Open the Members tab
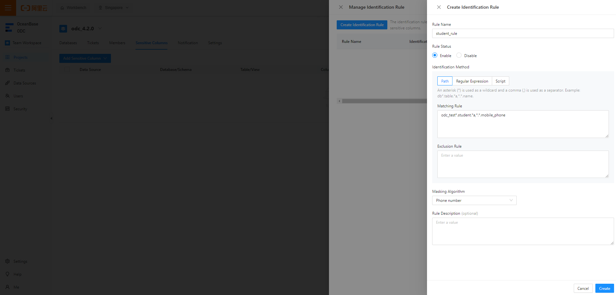 117,43
